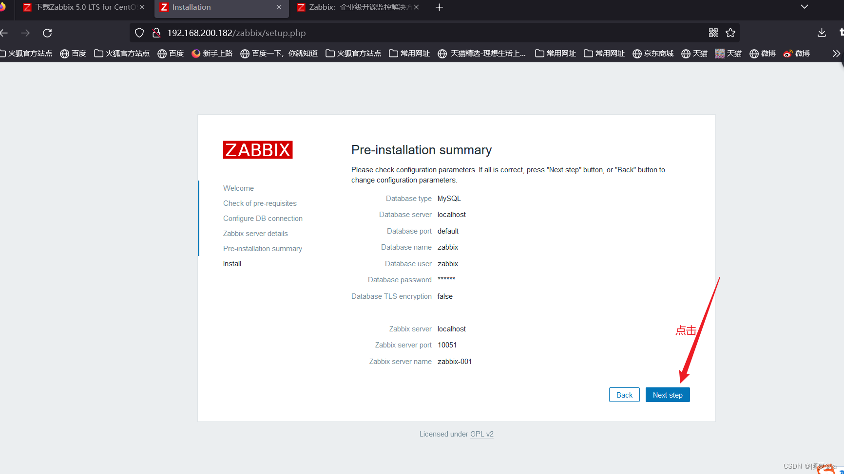Click Check of pre-requisites step
Image resolution: width=844 pixels, height=474 pixels.
[x=260, y=203]
